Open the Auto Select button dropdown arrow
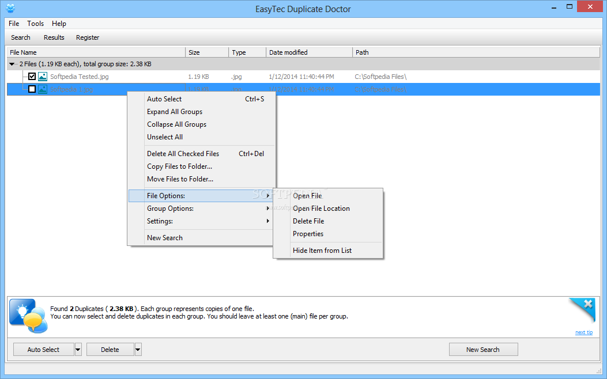Screen dimensions: 607x379 [x=78, y=350]
